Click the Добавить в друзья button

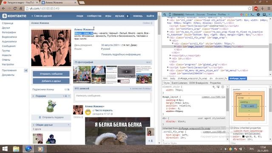(x=51, y=81)
